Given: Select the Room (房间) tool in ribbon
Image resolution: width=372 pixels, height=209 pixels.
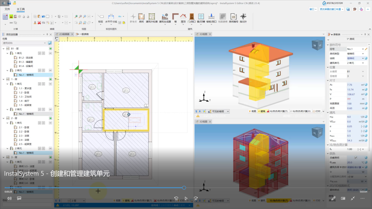Looking at the screenshot, I should 141,18.
